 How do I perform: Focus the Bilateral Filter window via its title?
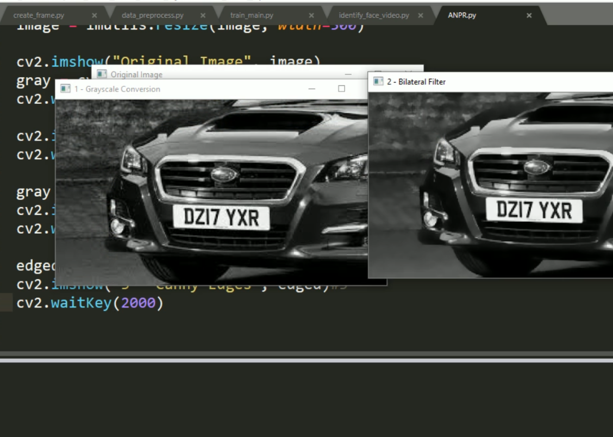tap(416, 82)
